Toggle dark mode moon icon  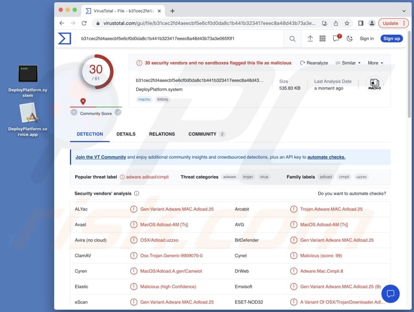click(x=350, y=39)
